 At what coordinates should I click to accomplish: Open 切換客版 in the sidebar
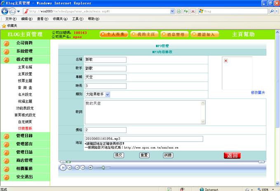tap(25, 128)
